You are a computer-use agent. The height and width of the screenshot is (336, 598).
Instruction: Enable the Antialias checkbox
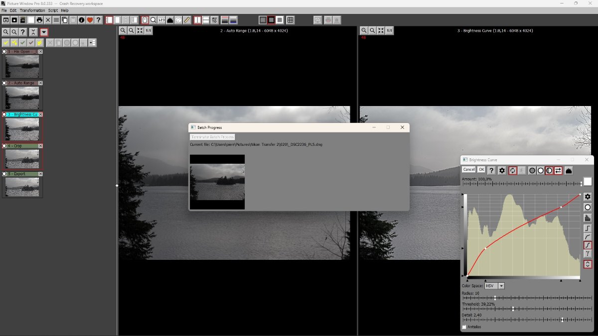point(464,327)
